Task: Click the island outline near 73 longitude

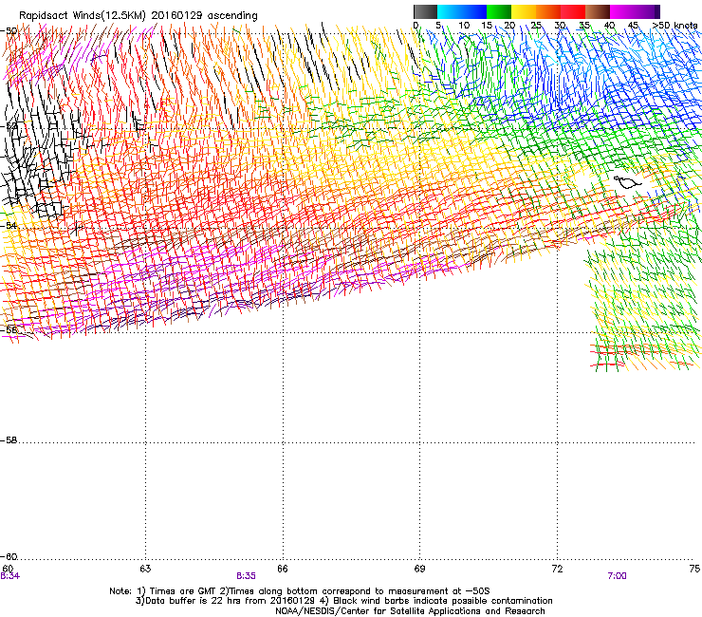Action: 627,182
